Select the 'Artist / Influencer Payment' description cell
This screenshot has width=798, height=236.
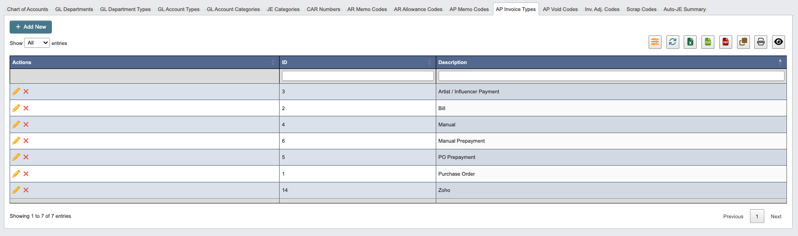tap(611, 91)
